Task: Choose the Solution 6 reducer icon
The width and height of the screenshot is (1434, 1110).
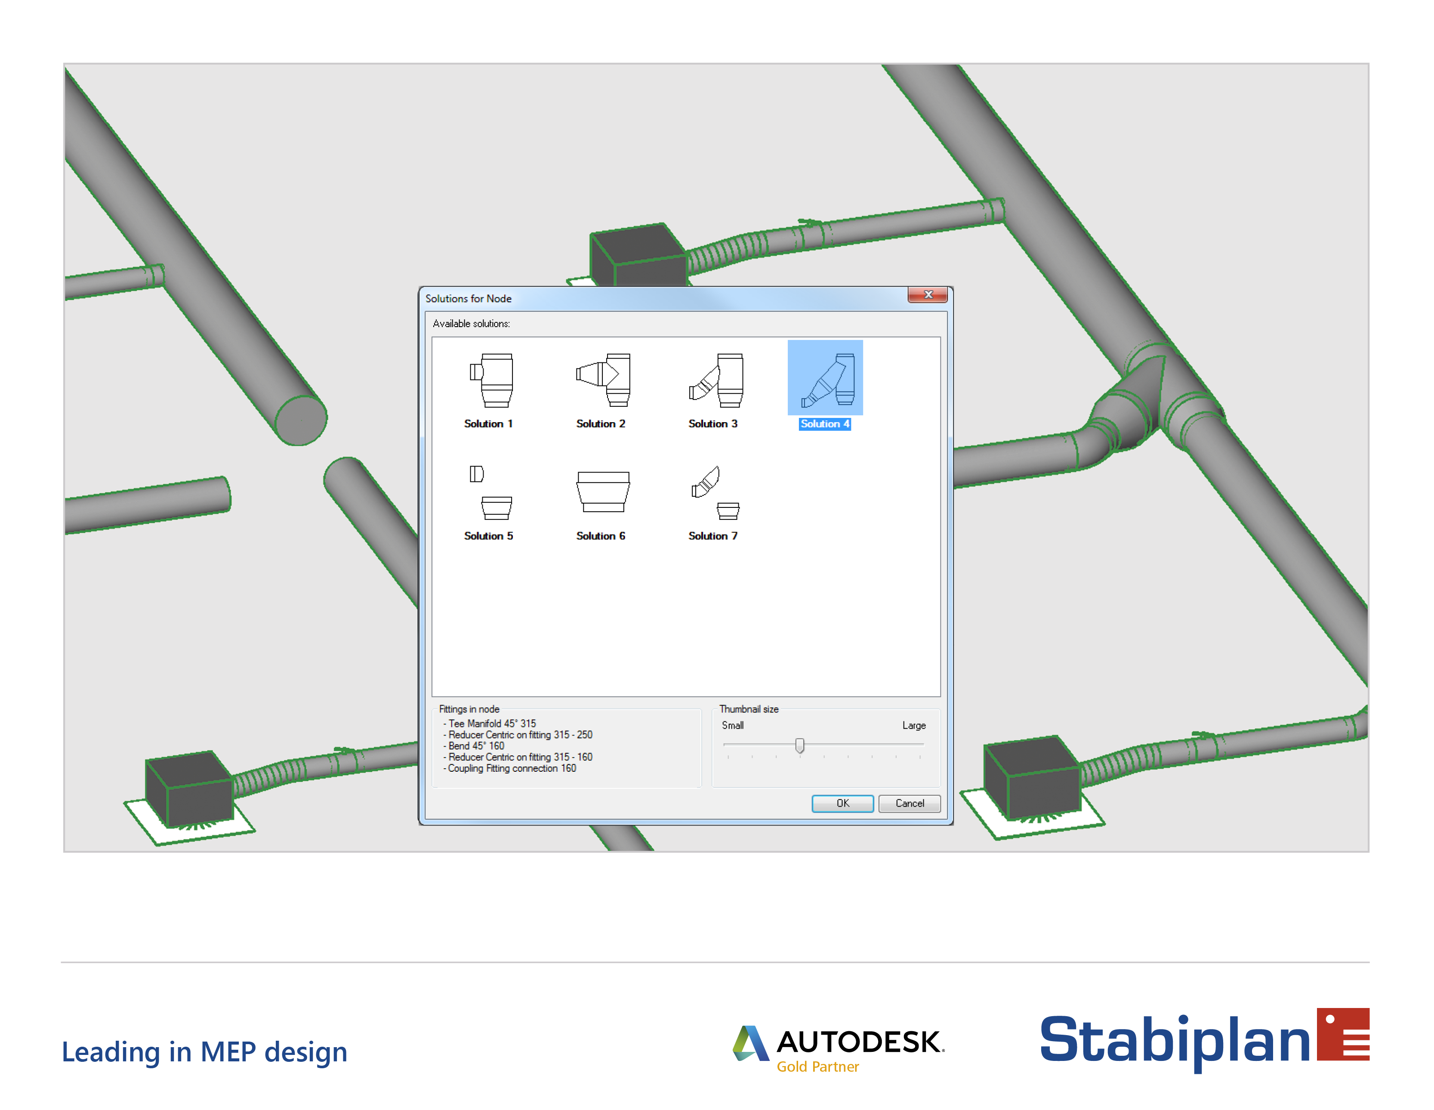Action: click(x=603, y=492)
